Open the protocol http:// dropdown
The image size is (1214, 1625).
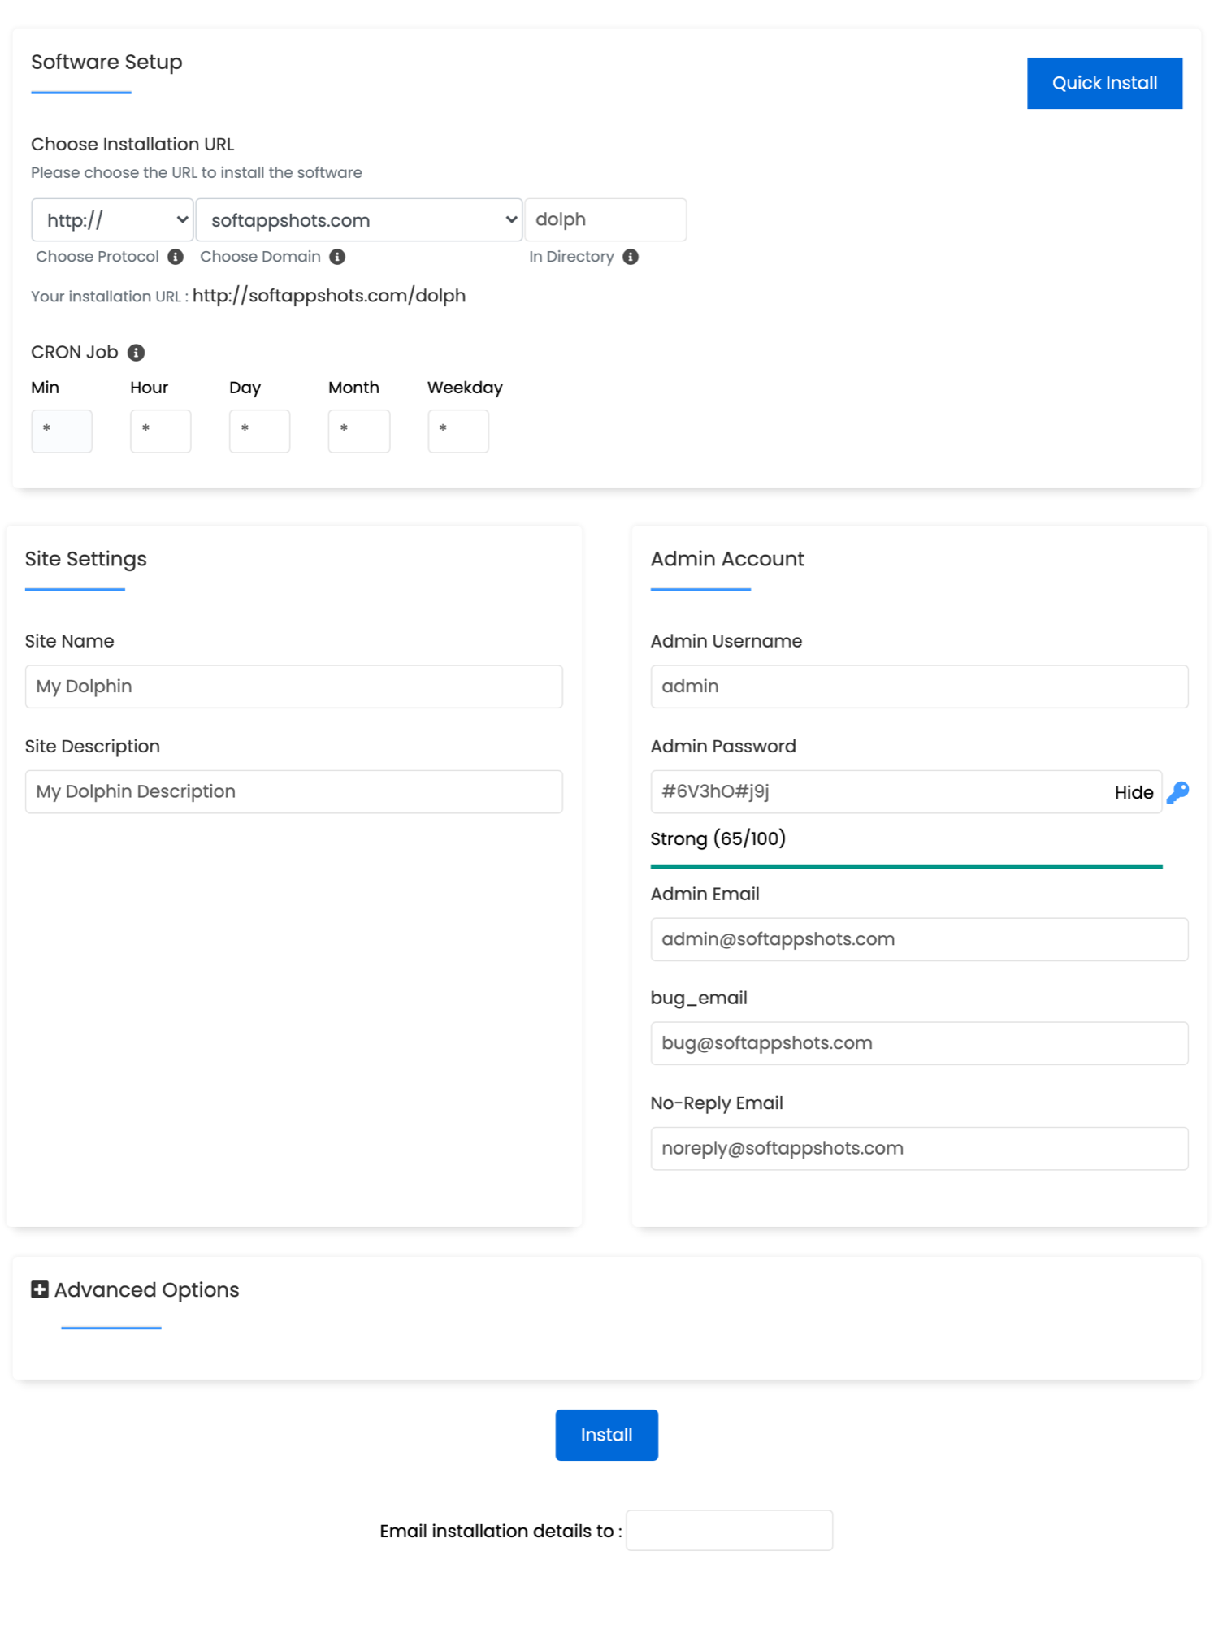[x=112, y=220]
